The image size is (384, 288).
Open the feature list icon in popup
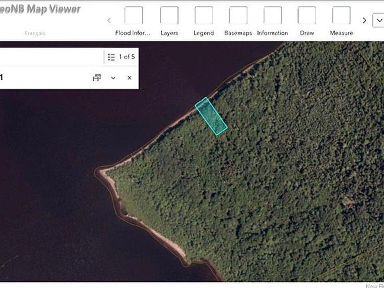(111, 57)
